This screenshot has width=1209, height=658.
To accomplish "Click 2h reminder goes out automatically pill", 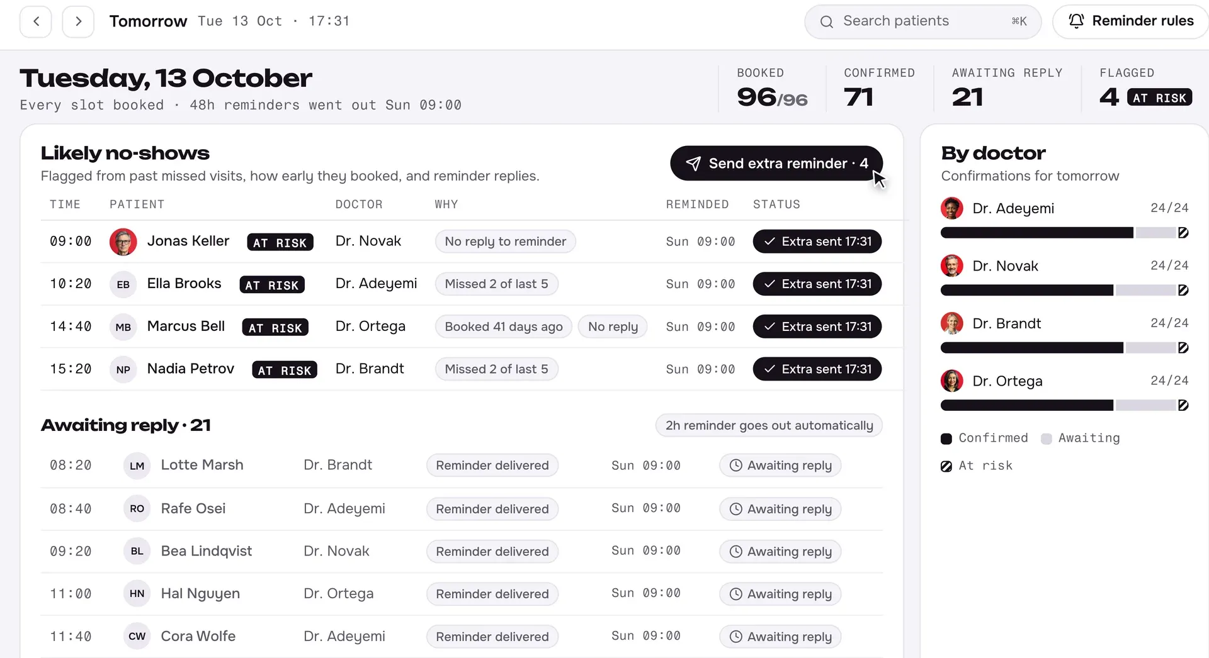I will point(769,425).
